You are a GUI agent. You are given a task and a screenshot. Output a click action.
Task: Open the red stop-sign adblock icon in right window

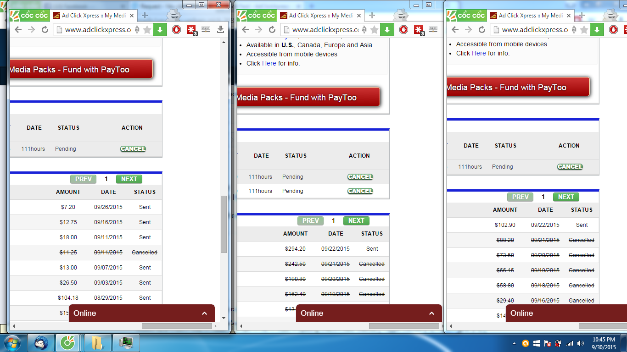(613, 30)
